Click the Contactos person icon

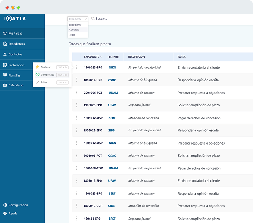coord(5,54)
